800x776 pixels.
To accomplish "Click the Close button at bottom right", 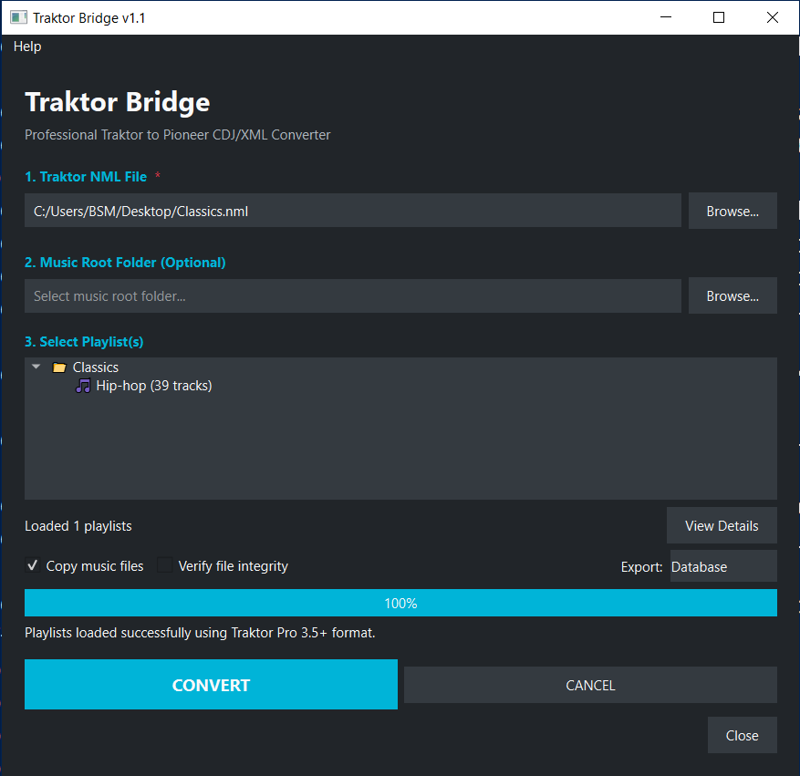I will pos(742,735).
